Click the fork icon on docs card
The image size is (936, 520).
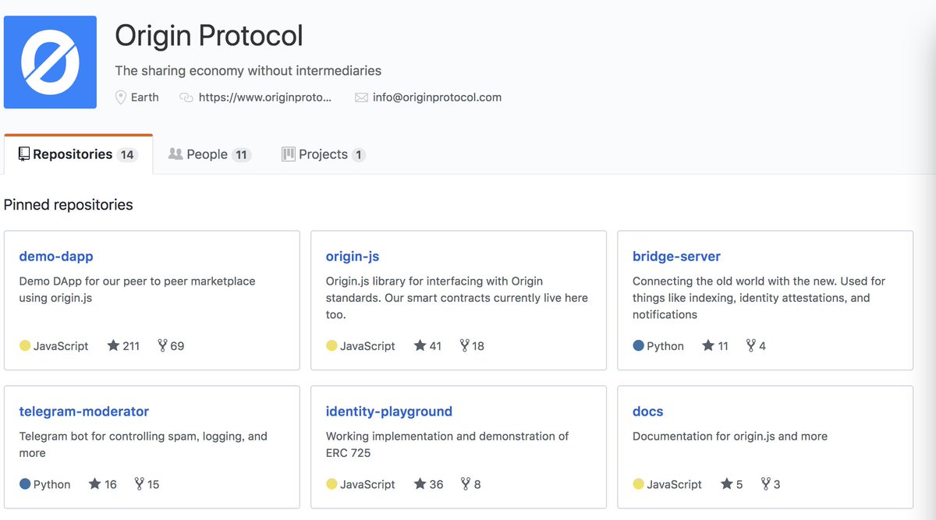[x=765, y=484]
